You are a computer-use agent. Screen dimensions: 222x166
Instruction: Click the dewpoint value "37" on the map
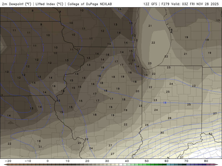click(182, 157)
